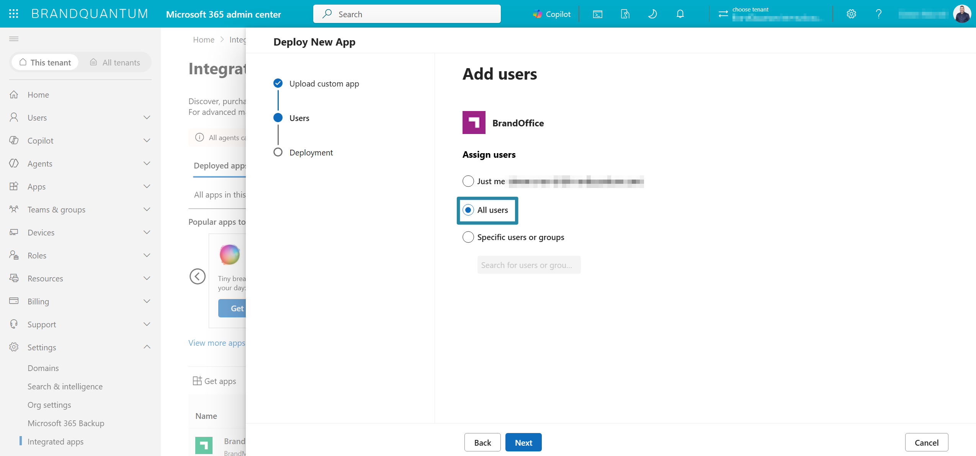Open Cloud Shell terminal icon

pyautogui.click(x=597, y=14)
